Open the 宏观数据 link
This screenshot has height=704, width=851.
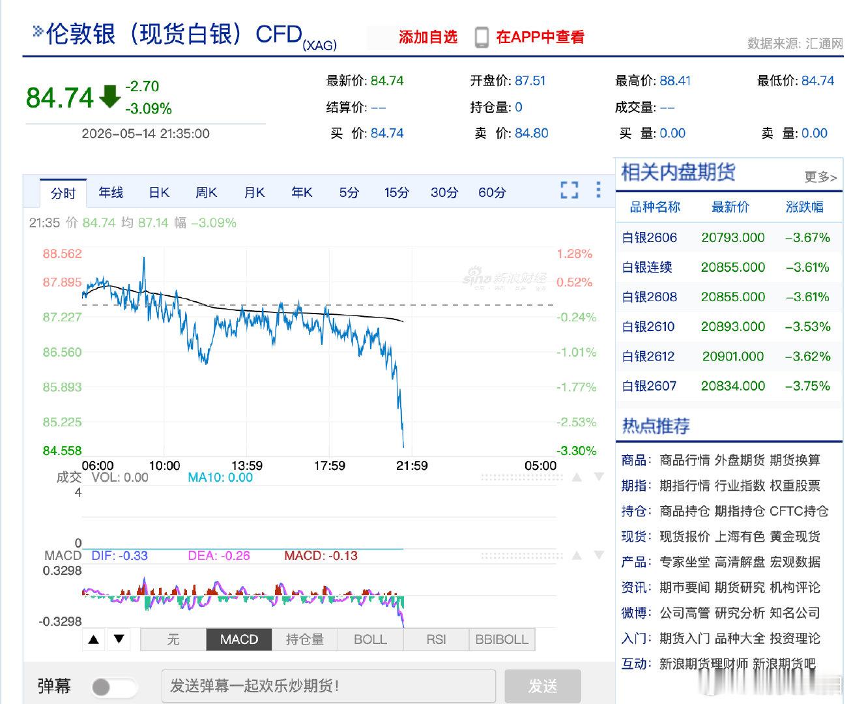(x=795, y=562)
